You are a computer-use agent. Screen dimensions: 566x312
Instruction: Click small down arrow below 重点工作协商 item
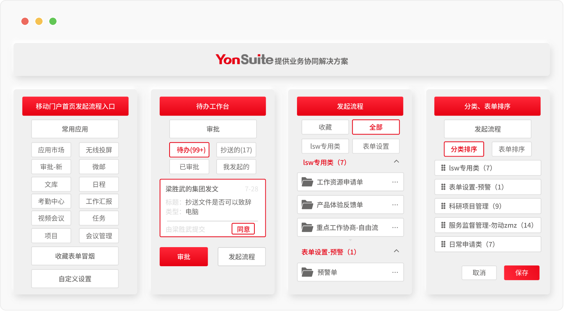[350, 240]
